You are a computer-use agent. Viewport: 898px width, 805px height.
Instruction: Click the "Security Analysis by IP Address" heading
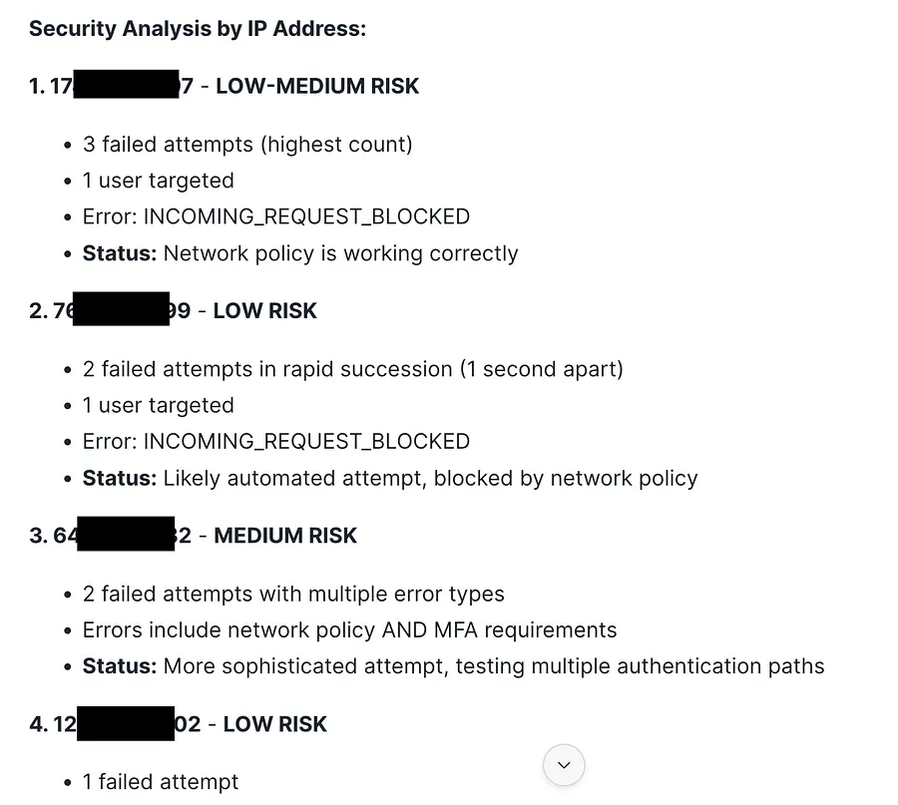tap(198, 29)
